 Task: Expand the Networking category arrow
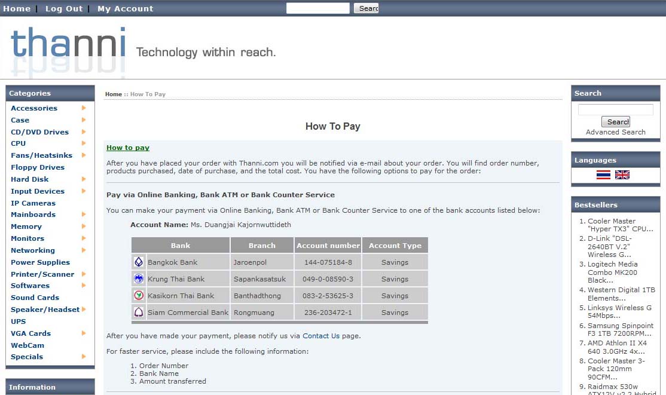(84, 250)
